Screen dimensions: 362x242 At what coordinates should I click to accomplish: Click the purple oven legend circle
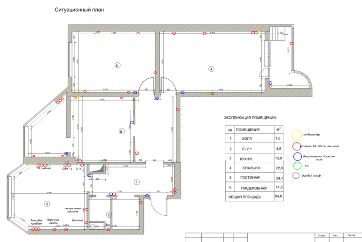296,176
